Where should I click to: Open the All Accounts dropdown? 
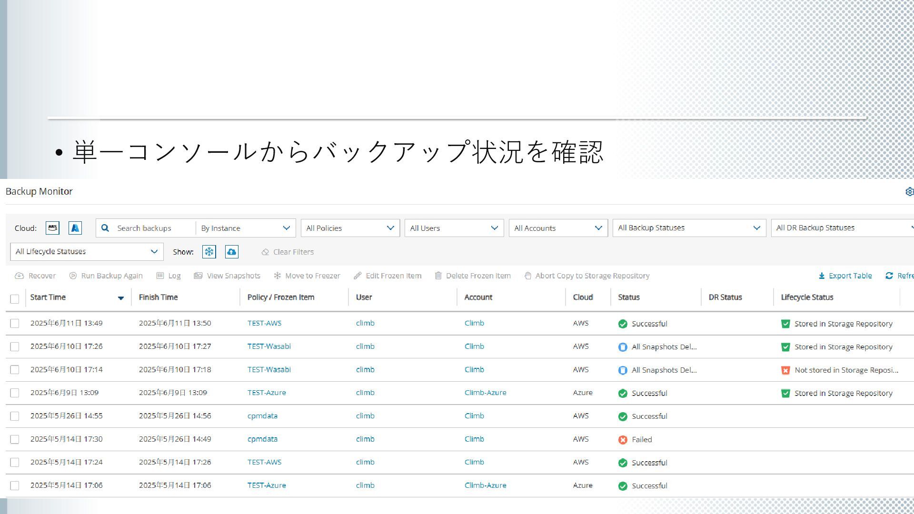click(558, 228)
